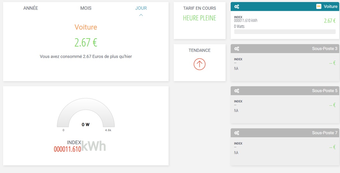
Task: Click the -- € cost on Sous-Poste 7
Action: coord(332,147)
